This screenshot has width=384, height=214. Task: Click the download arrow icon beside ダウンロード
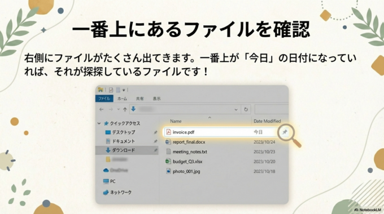(x=108, y=150)
